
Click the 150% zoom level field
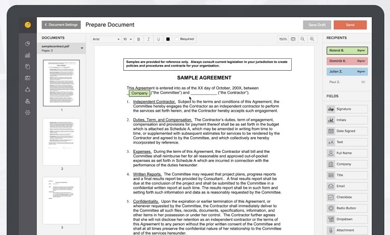(x=283, y=39)
